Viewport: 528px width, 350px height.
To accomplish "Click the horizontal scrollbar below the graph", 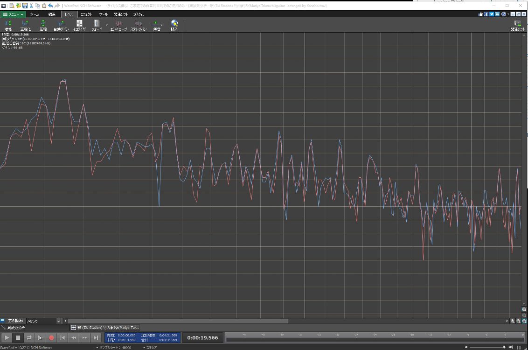I will coord(177,321).
